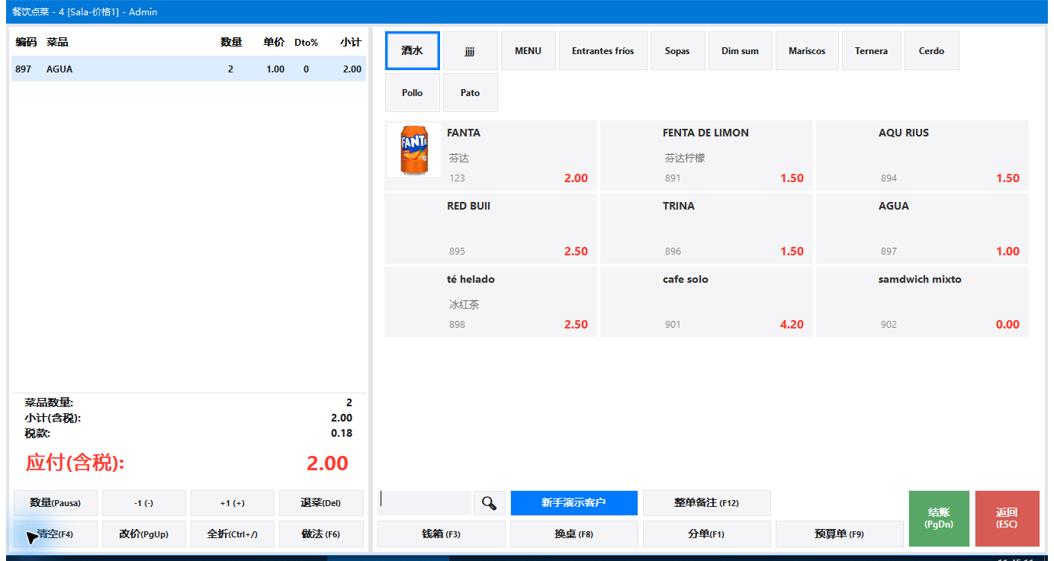Image resolution: width=1054 pixels, height=561 pixels.
Task: Print pre-bill with 预算单 (F9)
Action: coord(840,534)
